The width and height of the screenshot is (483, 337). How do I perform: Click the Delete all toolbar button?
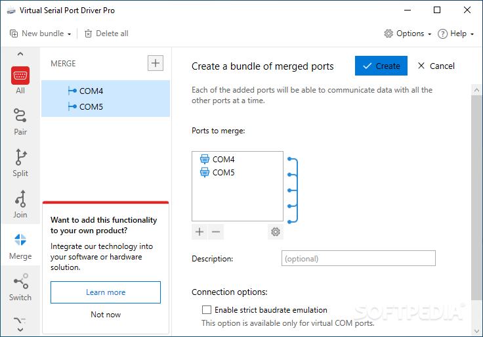(x=106, y=34)
